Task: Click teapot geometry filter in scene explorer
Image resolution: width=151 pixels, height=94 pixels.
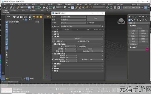Action: [14, 17]
